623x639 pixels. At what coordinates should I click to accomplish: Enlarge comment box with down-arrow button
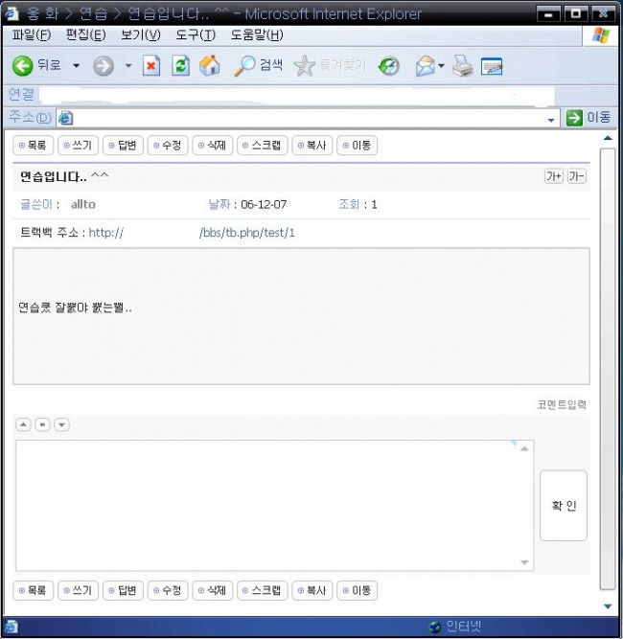pos(61,424)
